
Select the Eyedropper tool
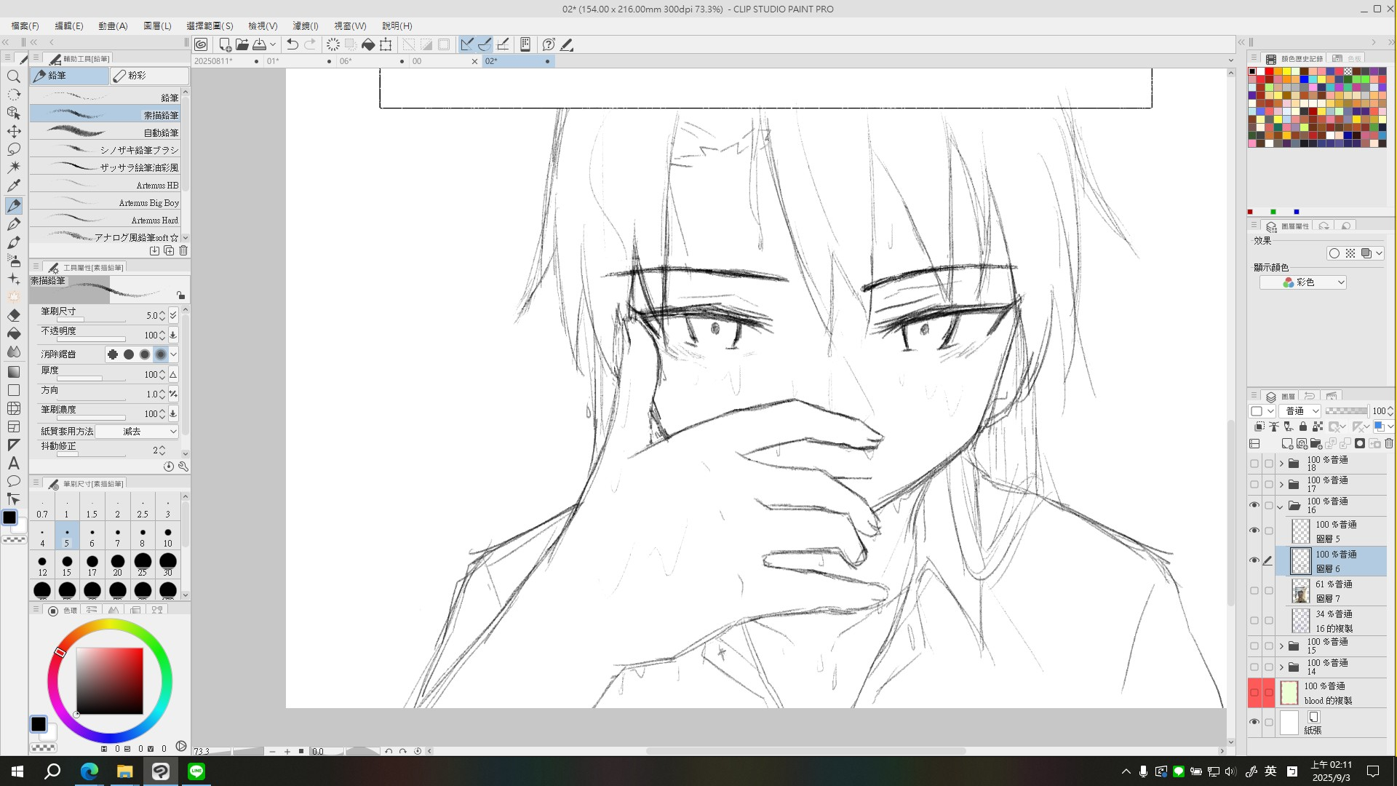[14, 186]
